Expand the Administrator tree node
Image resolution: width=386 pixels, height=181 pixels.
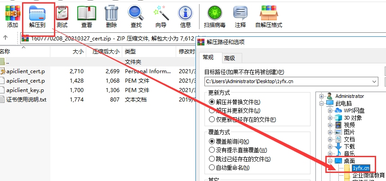click(321, 96)
